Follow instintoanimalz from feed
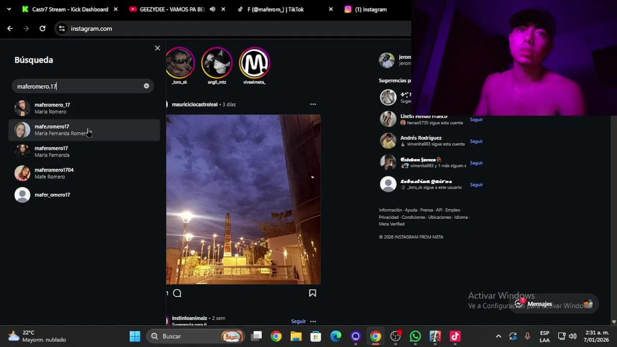The height and width of the screenshot is (347, 617). click(x=298, y=321)
